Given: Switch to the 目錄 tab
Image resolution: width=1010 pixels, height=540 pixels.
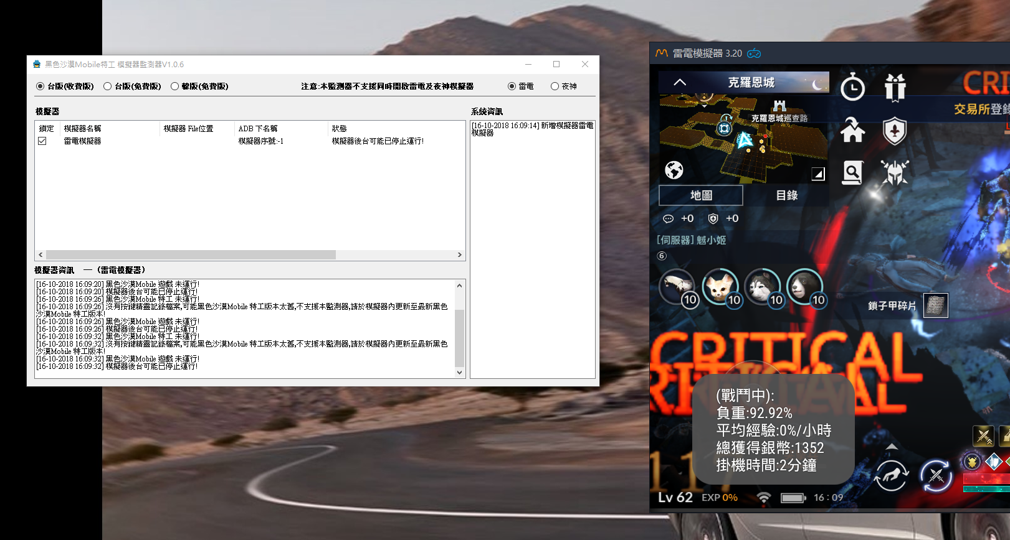Looking at the screenshot, I should [x=786, y=195].
